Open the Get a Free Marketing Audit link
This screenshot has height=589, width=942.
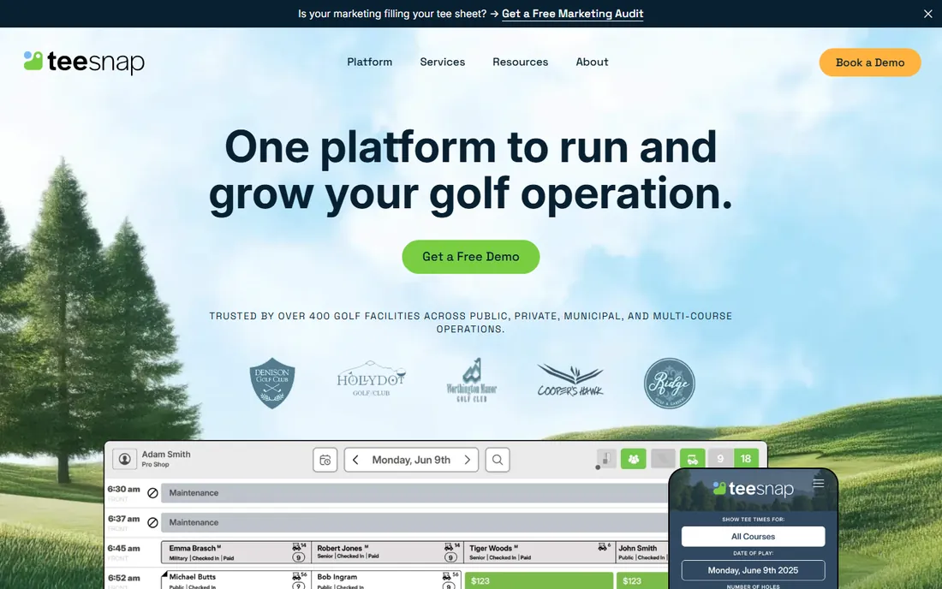tap(572, 14)
